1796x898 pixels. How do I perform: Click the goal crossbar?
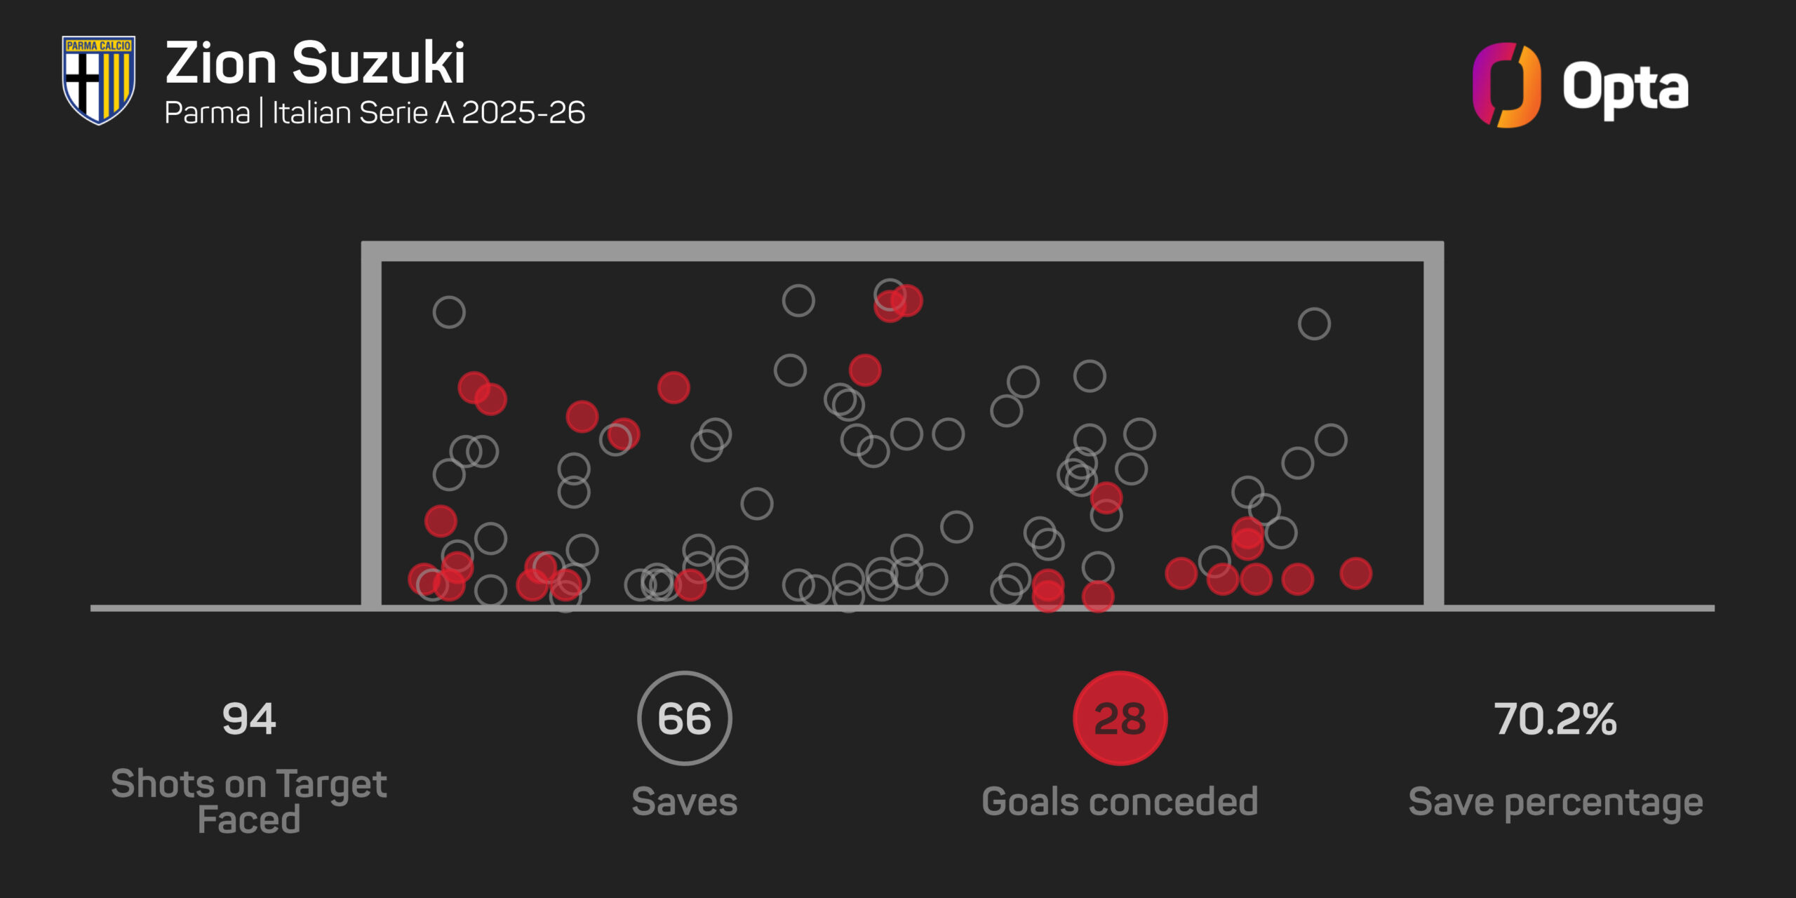pos(903,251)
